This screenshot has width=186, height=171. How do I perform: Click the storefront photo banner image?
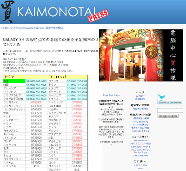[141, 55]
